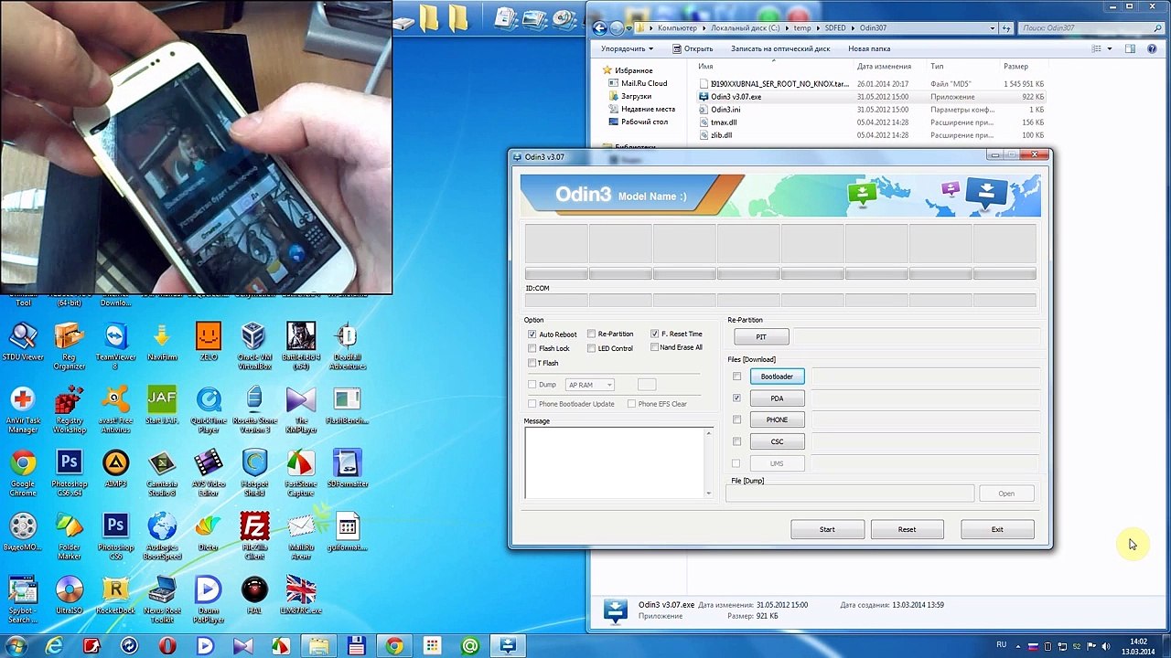Enable the Nand Erase All checkbox
Screen dimensions: 1171x658
654,347
